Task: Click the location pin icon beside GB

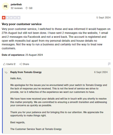Action: (26, 8)
